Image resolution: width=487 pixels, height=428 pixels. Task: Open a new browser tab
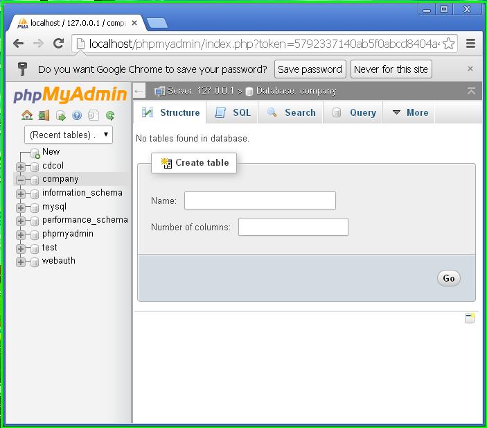pyautogui.click(x=157, y=24)
